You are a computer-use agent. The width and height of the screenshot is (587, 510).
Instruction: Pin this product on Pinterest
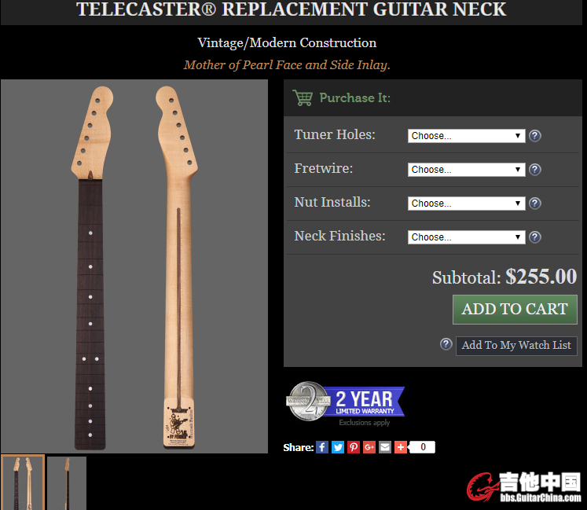pyautogui.click(x=354, y=447)
